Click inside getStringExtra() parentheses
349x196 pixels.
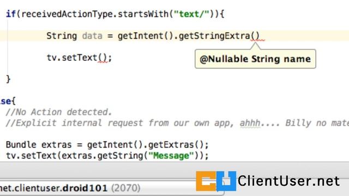255,36
